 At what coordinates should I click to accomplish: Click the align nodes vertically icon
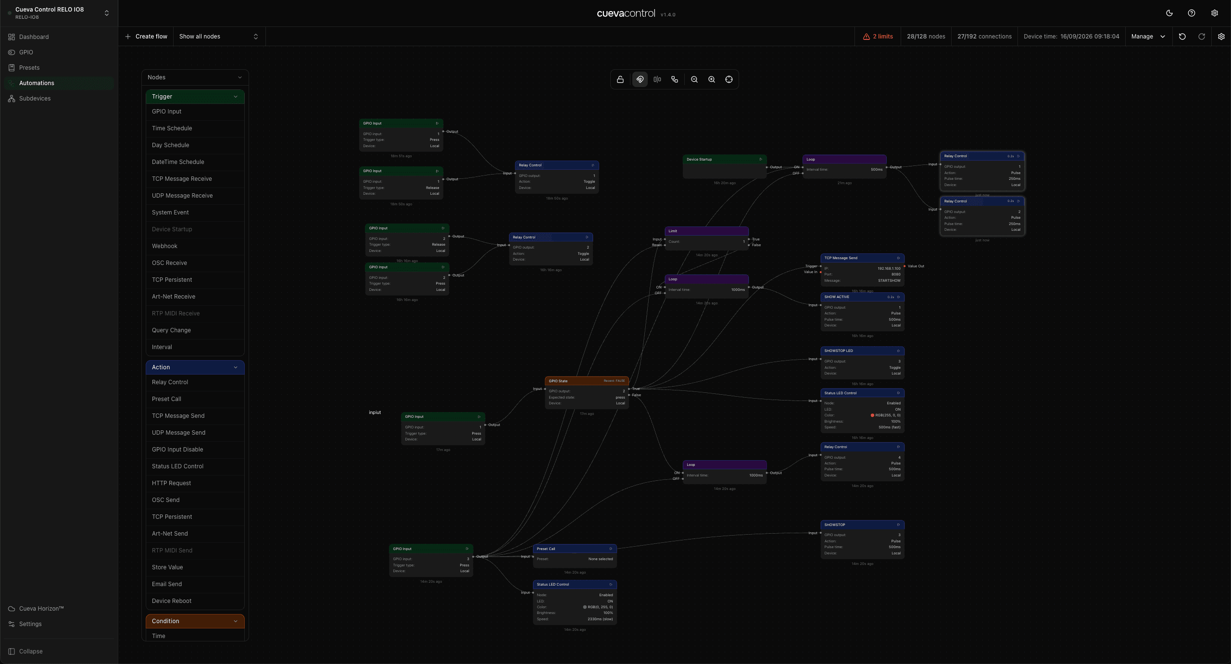click(657, 80)
